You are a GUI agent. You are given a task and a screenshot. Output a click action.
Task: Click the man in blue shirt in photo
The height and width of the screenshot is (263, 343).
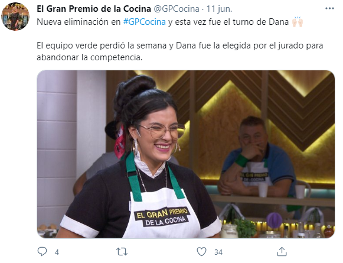tap(258, 159)
